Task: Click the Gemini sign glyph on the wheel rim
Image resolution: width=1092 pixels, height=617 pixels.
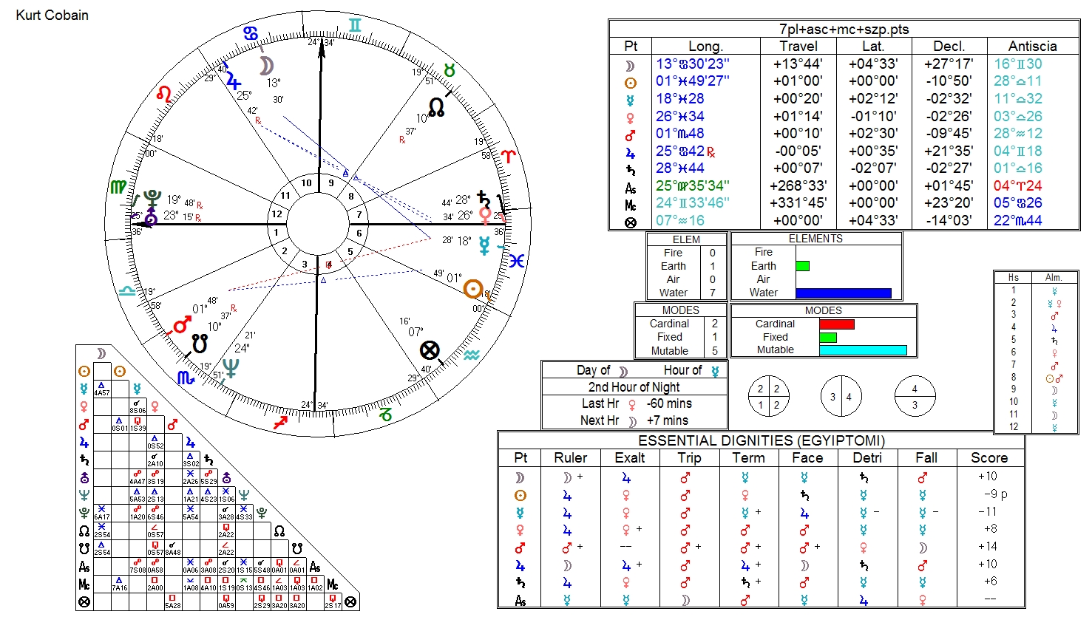Action: point(356,25)
